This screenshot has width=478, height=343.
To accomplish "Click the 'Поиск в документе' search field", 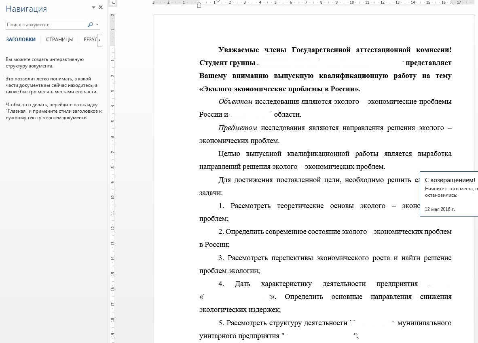I will coord(46,25).
